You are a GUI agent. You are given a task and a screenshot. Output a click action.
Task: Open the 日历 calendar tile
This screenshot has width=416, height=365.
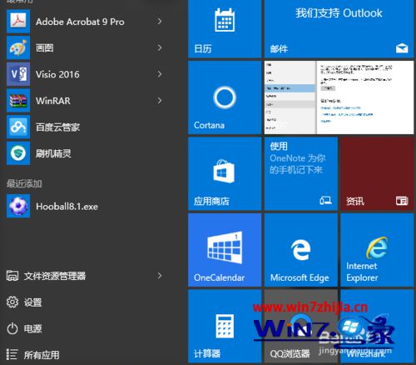click(x=225, y=29)
